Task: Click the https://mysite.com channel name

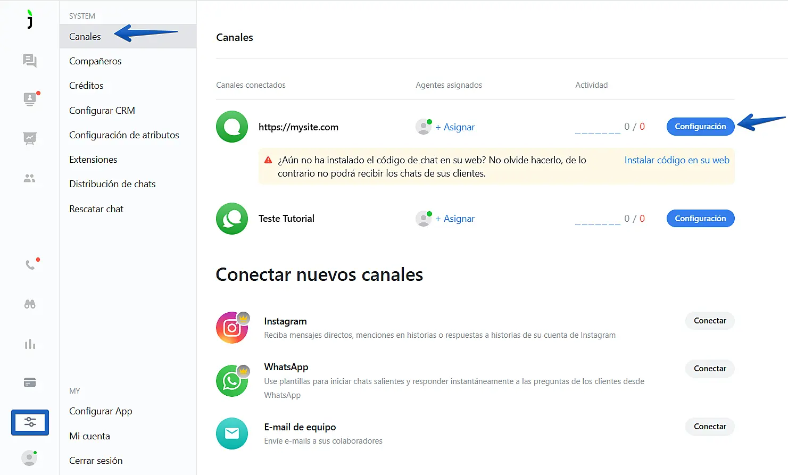Action: pos(298,127)
